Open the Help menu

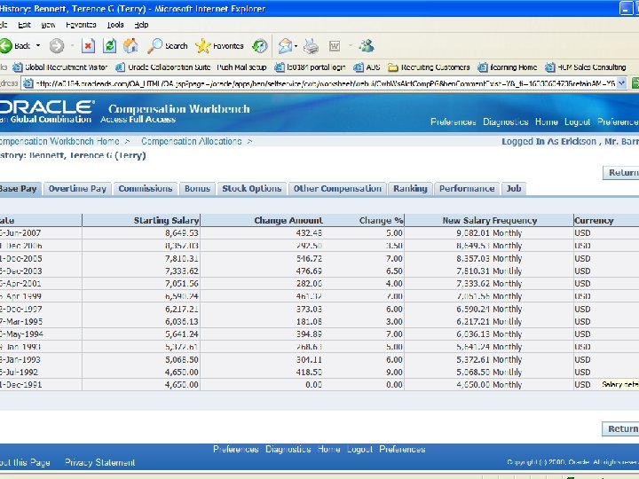141,25
